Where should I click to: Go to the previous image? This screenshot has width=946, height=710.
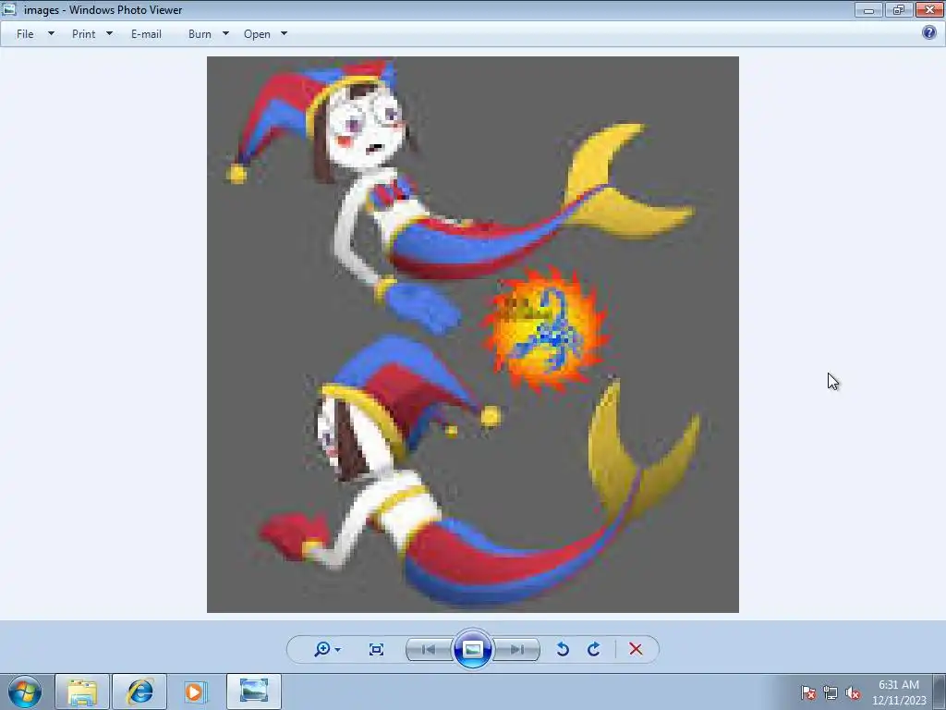(429, 650)
